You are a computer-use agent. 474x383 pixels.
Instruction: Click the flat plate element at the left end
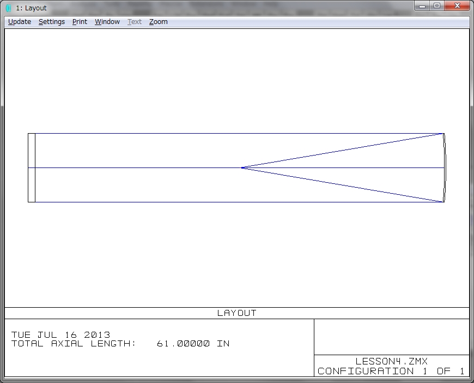click(32, 167)
